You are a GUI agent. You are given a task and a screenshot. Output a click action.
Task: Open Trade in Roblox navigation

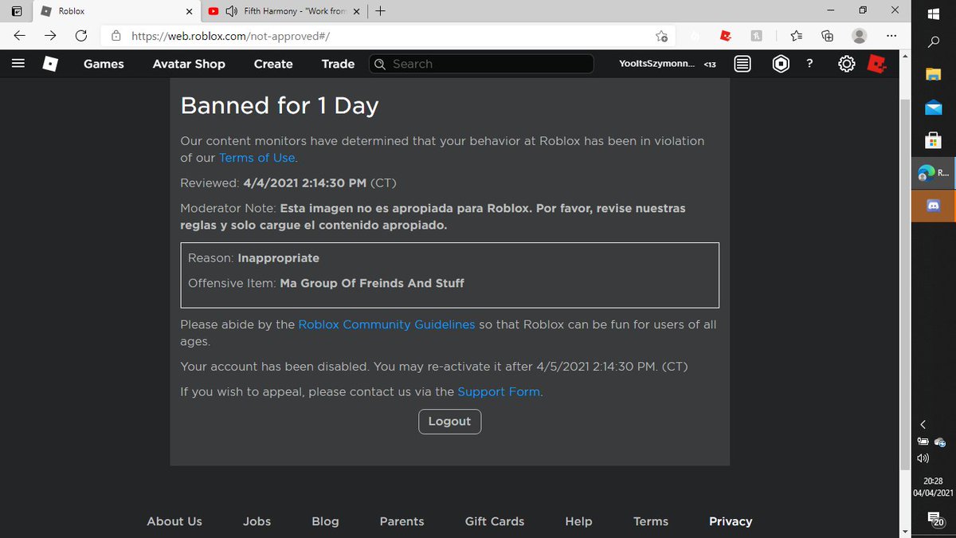[x=338, y=64]
